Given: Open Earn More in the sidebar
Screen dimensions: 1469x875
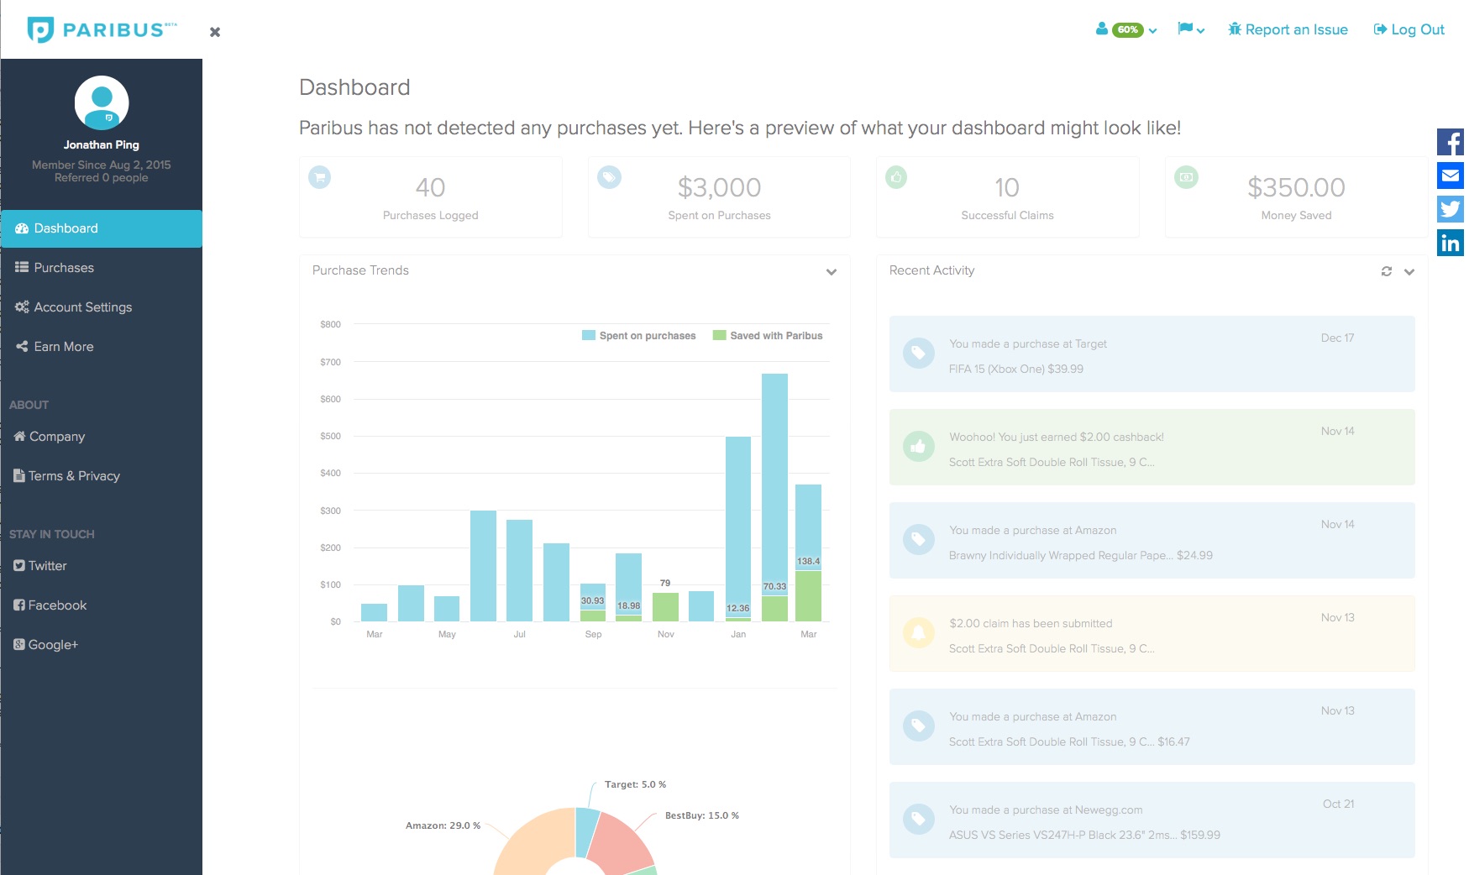Looking at the screenshot, I should (102, 347).
